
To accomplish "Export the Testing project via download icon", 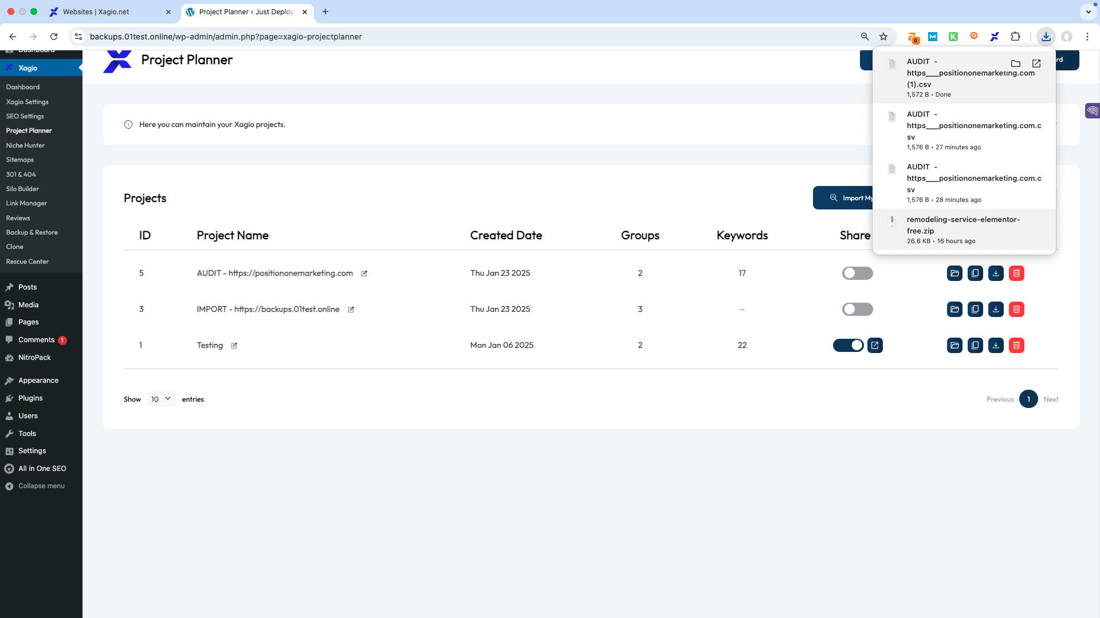I will (996, 345).
